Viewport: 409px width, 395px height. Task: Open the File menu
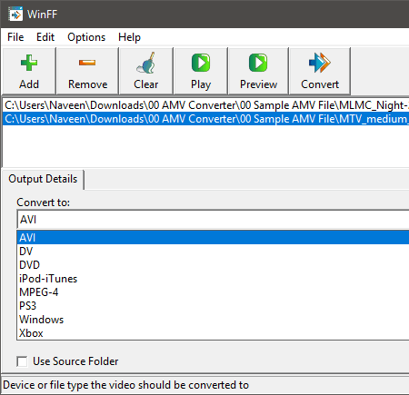pos(15,37)
